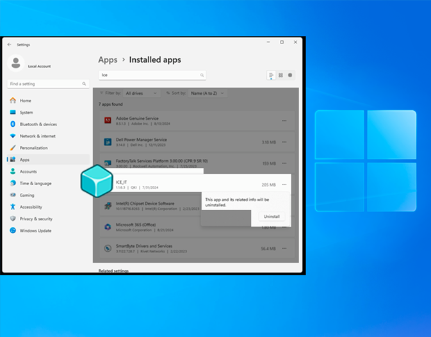Click the 3.18 MB size value

pos(269,142)
